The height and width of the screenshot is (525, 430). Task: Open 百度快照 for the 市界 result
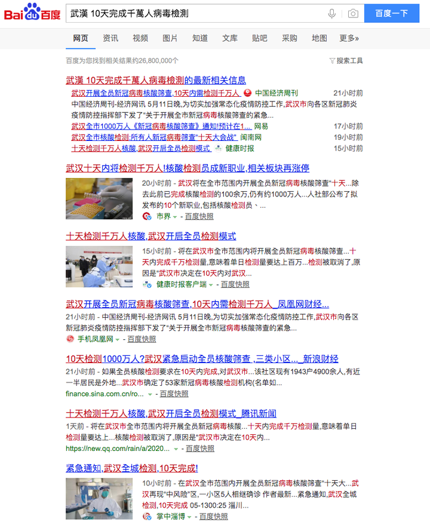(x=199, y=216)
